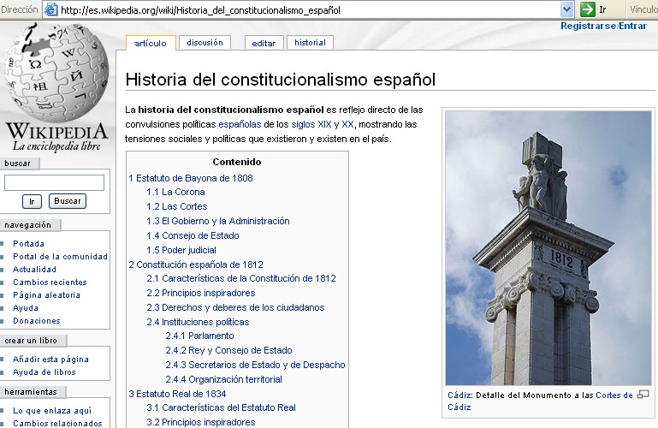Click the green Ir go arrow icon

pos(588,9)
